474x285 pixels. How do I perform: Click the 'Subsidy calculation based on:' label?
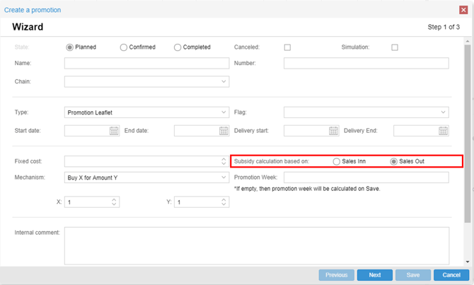pos(272,161)
